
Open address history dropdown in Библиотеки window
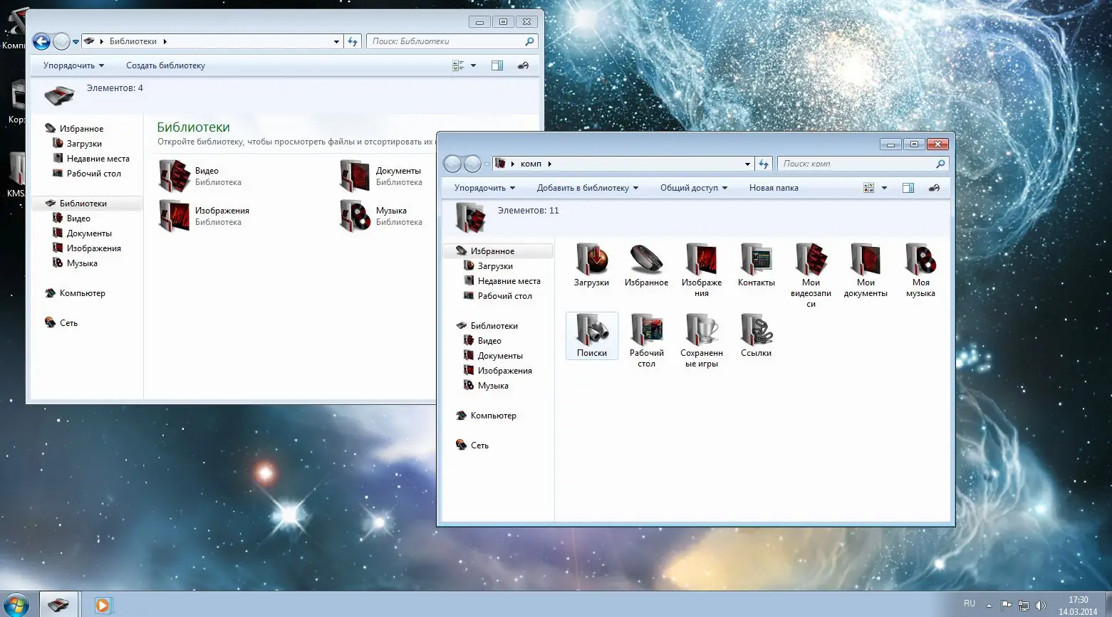click(x=336, y=41)
